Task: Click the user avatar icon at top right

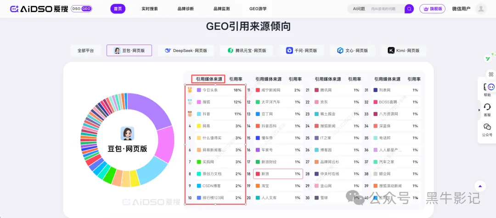Action: click(x=481, y=9)
